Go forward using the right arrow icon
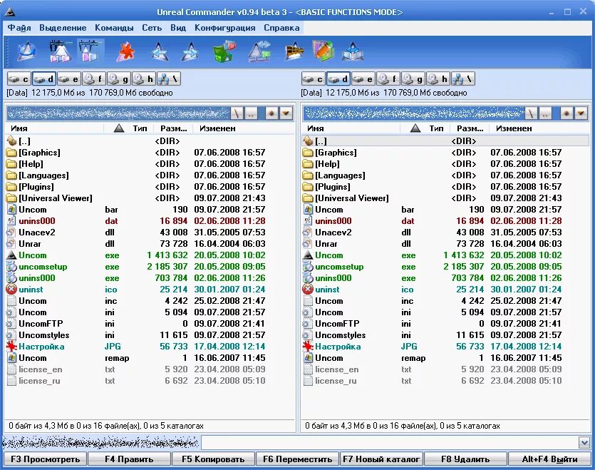Viewport: 595px width, 470px height. point(190,51)
